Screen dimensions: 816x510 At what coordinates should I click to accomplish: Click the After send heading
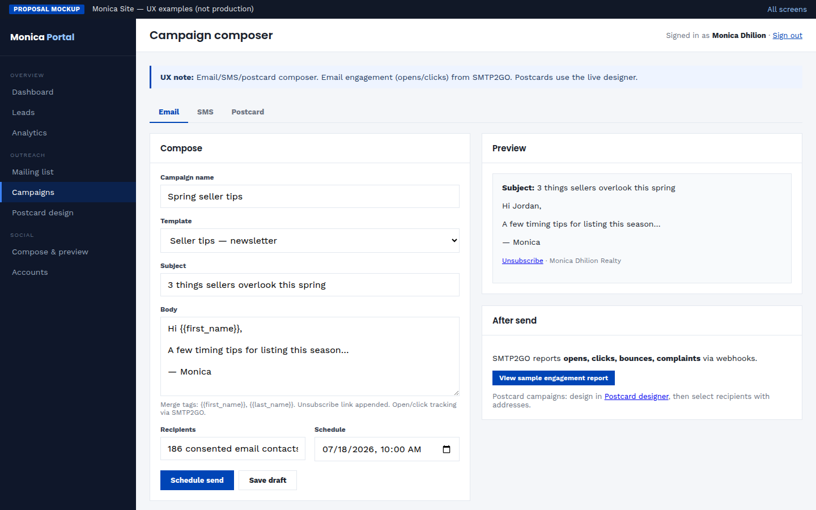tap(514, 321)
